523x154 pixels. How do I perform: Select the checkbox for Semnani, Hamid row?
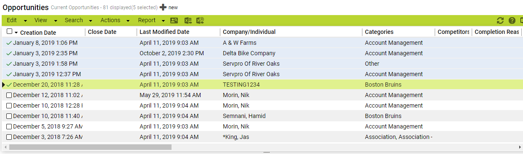coord(9,116)
